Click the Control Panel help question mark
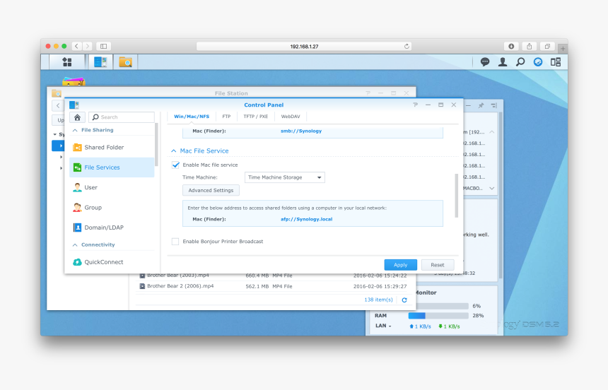 (x=415, y=105)
